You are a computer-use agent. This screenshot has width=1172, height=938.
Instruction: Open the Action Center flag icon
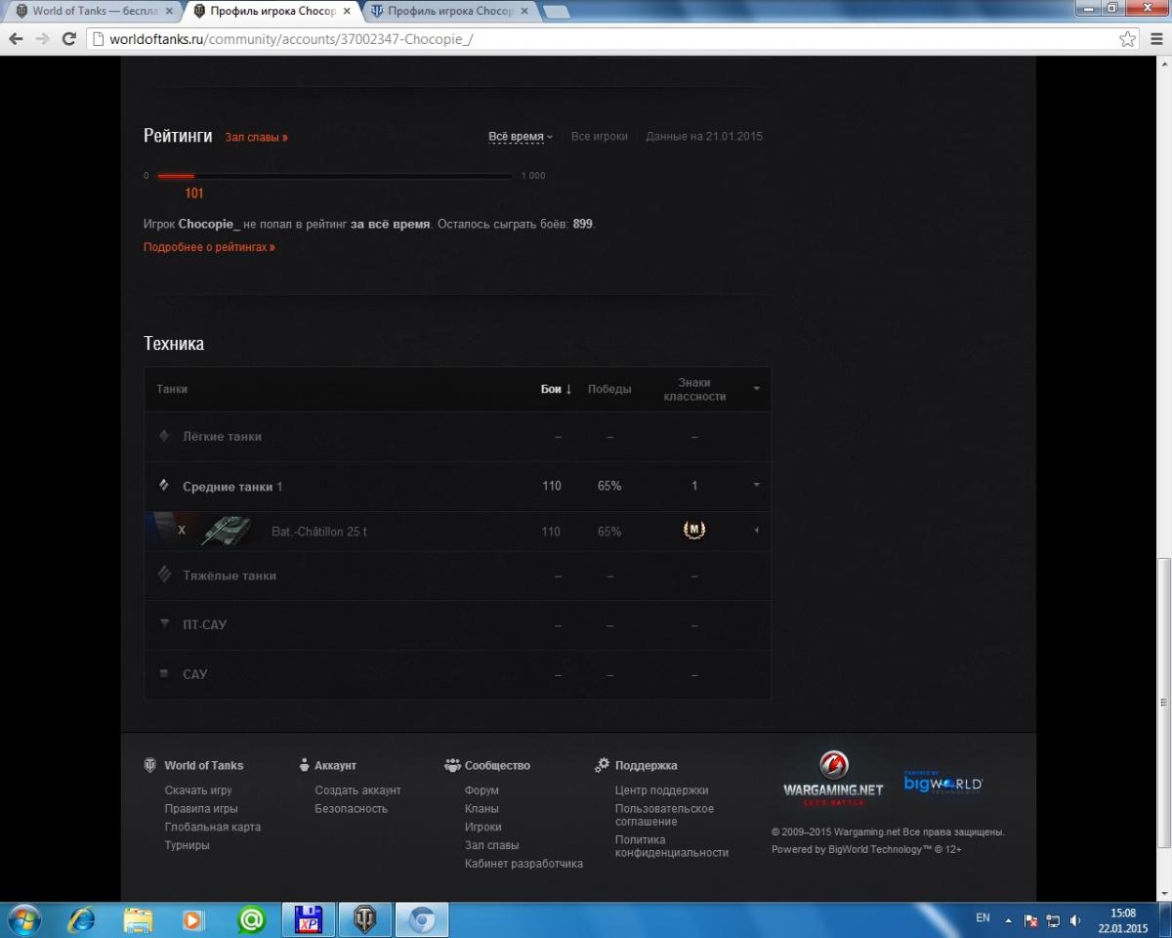1030,920
